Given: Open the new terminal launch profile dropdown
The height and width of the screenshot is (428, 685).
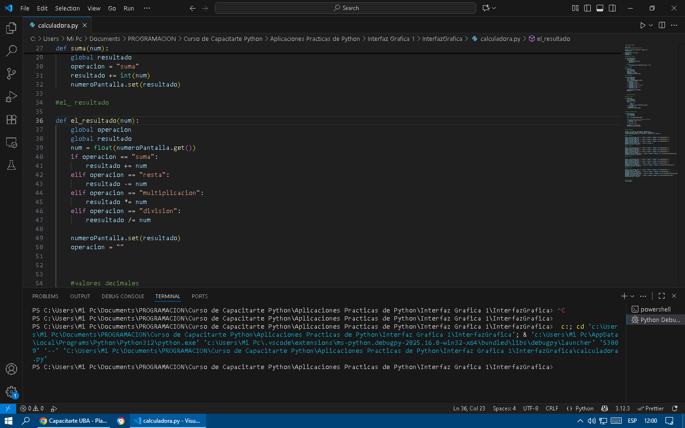Looking at the screenshot, I should tap(632, 296).
